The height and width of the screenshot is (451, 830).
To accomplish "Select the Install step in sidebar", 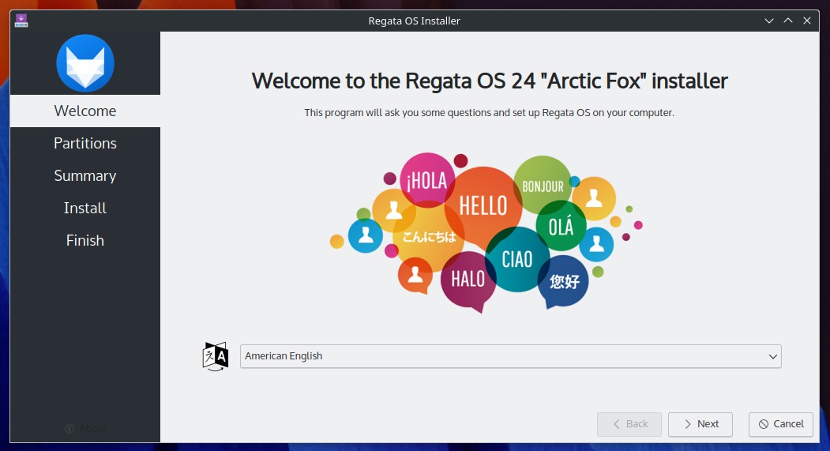I will pos(85,208).
